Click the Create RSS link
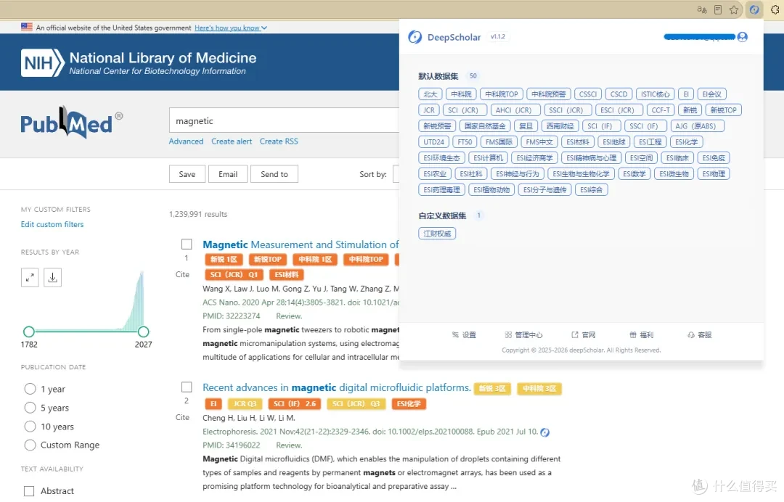The image size is (784, 502). [279, 141]
